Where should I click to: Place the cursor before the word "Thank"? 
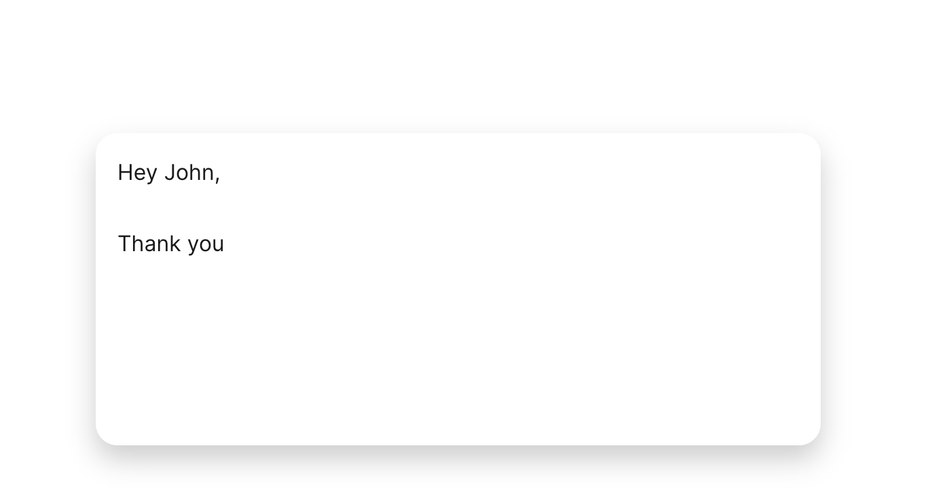(118, 244)
